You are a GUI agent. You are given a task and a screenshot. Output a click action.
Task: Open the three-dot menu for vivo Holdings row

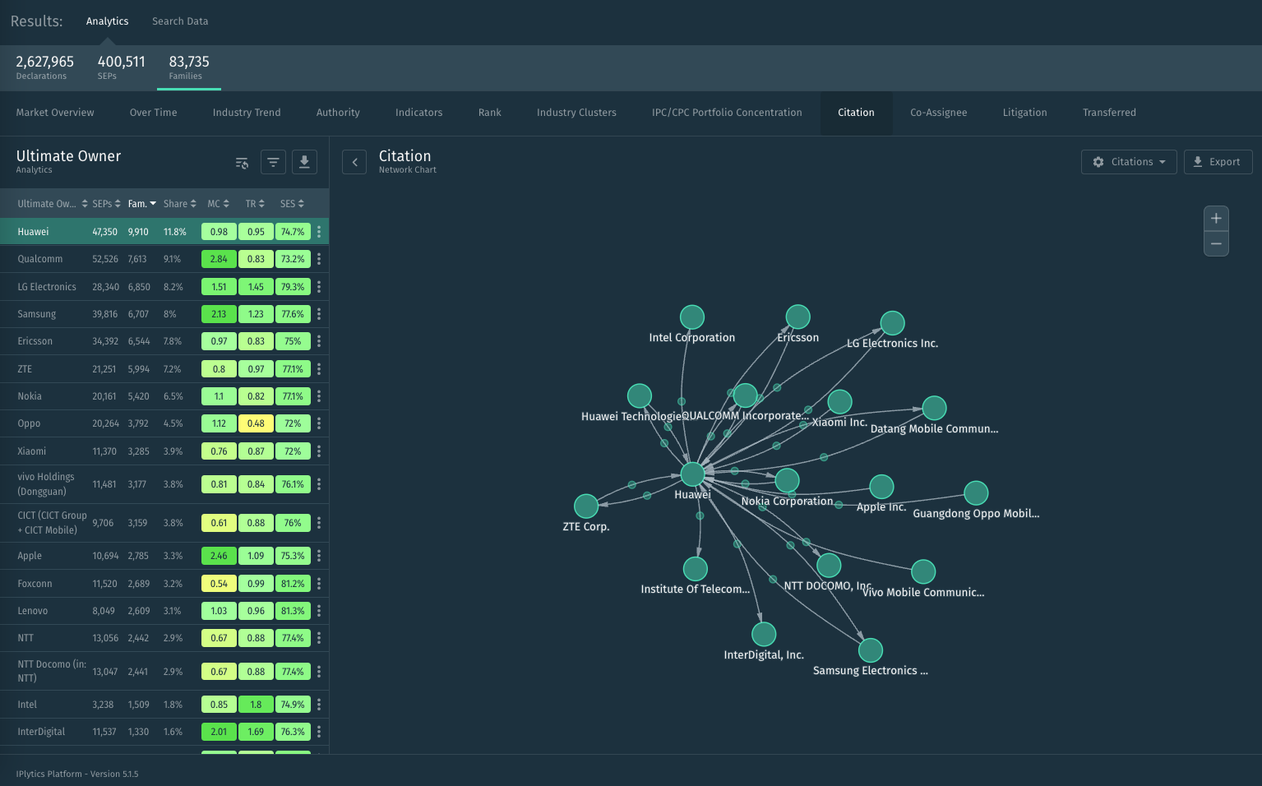click(x=319, y=484)
